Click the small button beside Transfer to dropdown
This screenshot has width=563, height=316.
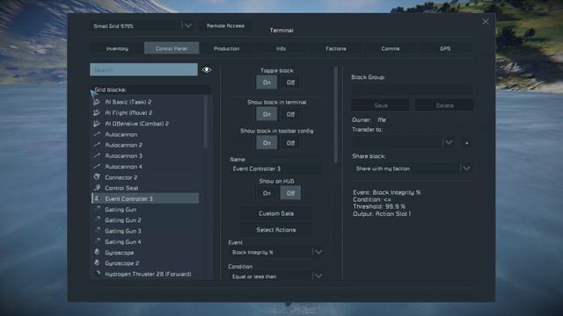[467, 143]
